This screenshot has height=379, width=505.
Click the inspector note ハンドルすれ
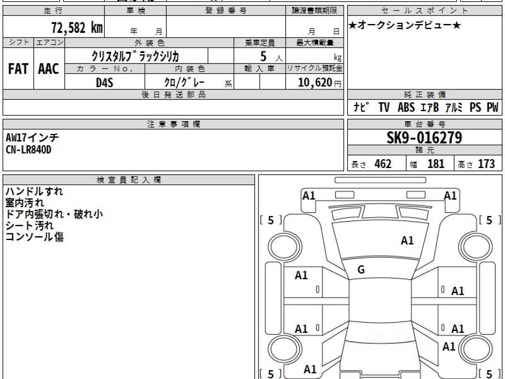[34, 191]
